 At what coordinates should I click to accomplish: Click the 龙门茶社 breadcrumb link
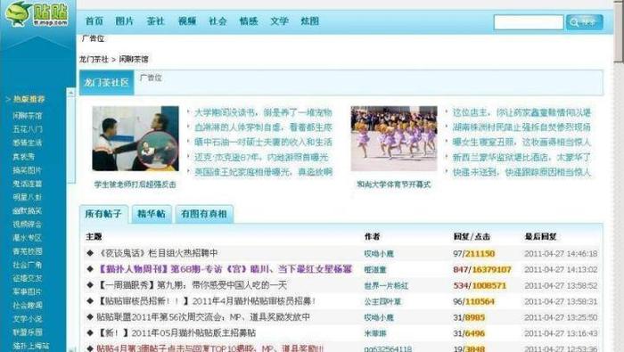94,60
